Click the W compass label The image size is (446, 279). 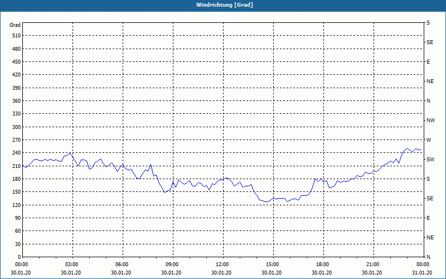click(429, 140)
